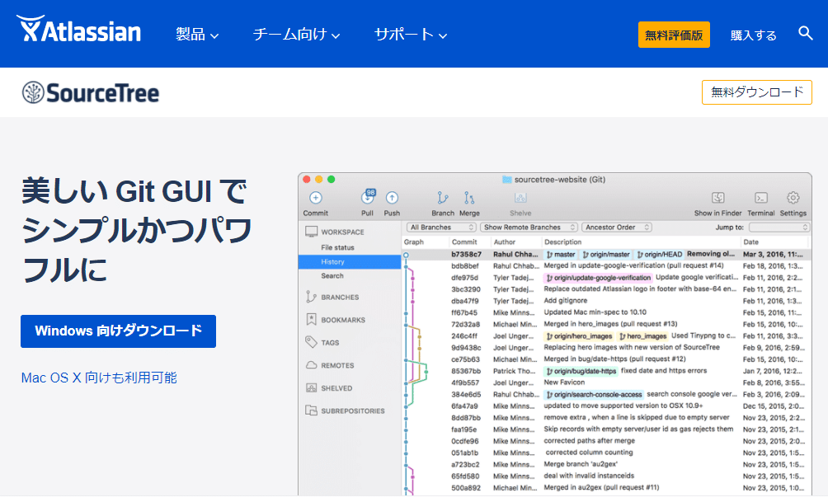Select commit bdb8bef row
Screen dimensions: 828x502
coord(606,266)
